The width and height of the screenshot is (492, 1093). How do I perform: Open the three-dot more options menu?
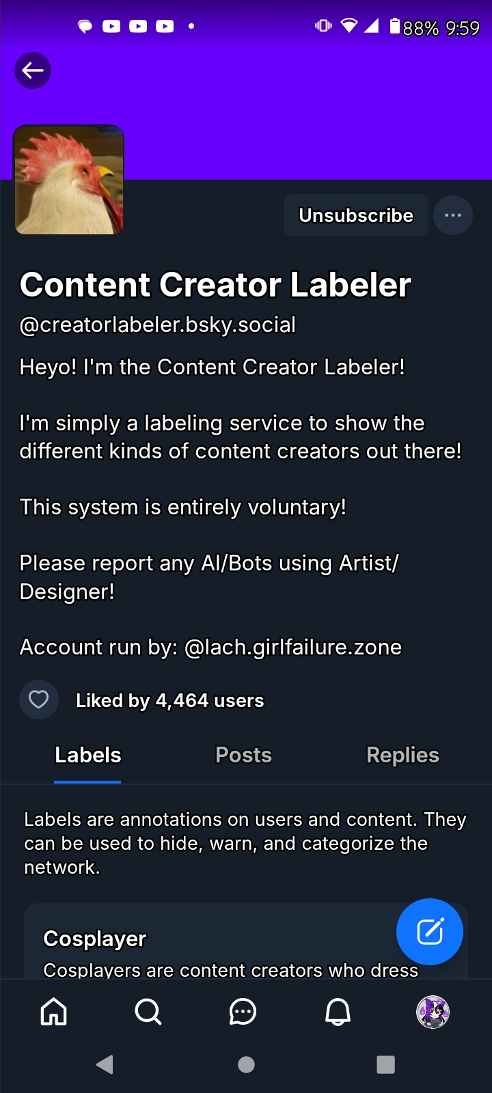[x=452, y=215]
